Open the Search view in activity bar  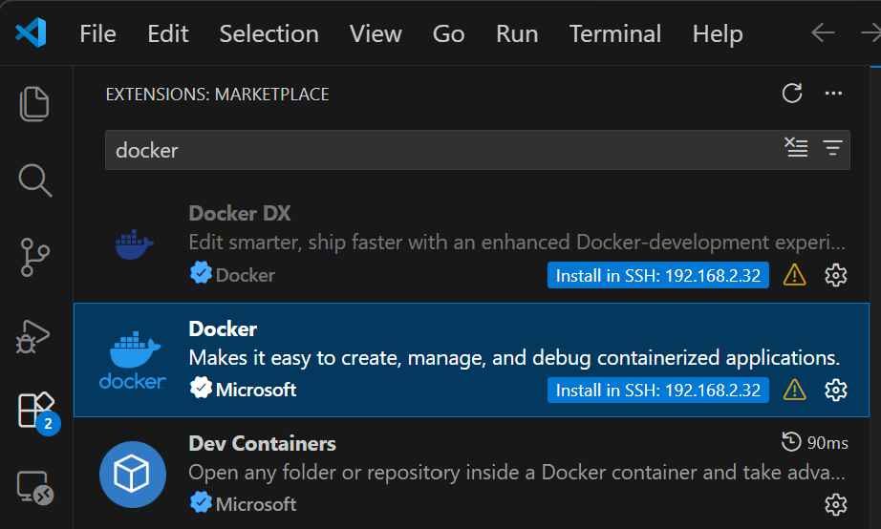[35, 180]
